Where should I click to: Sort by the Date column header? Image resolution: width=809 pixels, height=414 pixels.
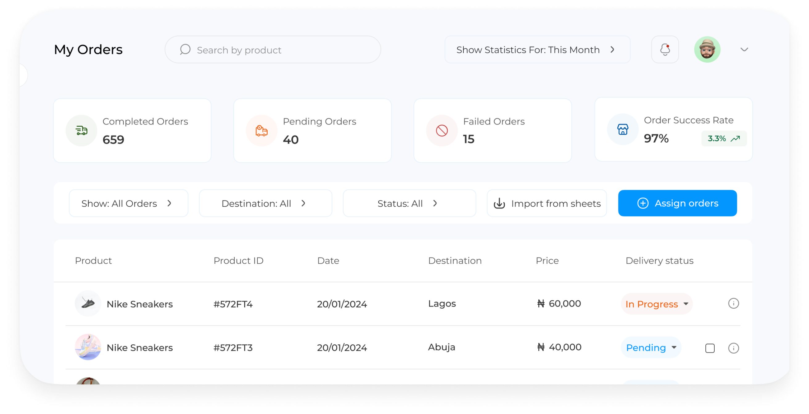pos(328,261)
